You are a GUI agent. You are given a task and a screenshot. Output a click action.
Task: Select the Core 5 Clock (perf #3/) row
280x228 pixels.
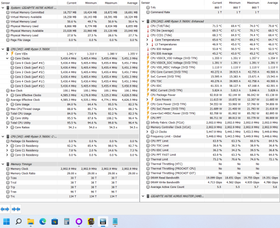[x=70, y=86]
